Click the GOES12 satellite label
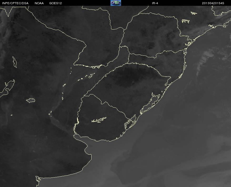This screenshot has height=187, width=231. 56,3
